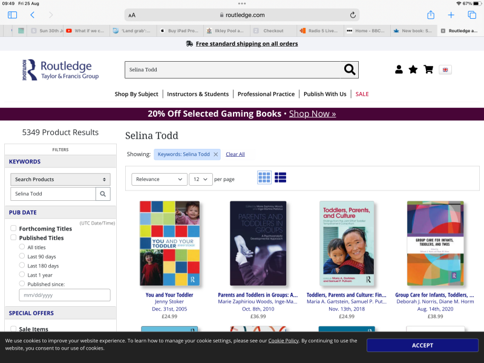The width and height of the screenshot is (484, 363).
Task: Check the Forthcoming Titles checkbox
Action: pyautogui.click(x=13, y=228)
